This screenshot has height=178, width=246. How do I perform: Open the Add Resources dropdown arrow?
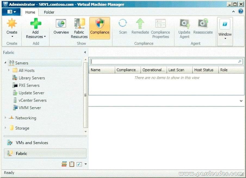pos(45,36)
